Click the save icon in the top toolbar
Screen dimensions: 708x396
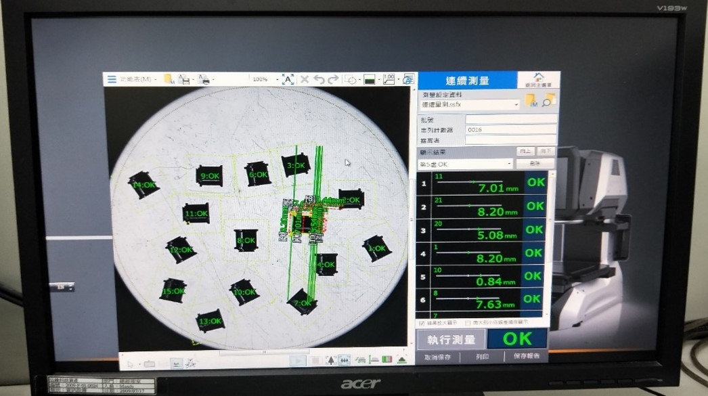click(x=183, y=80)
